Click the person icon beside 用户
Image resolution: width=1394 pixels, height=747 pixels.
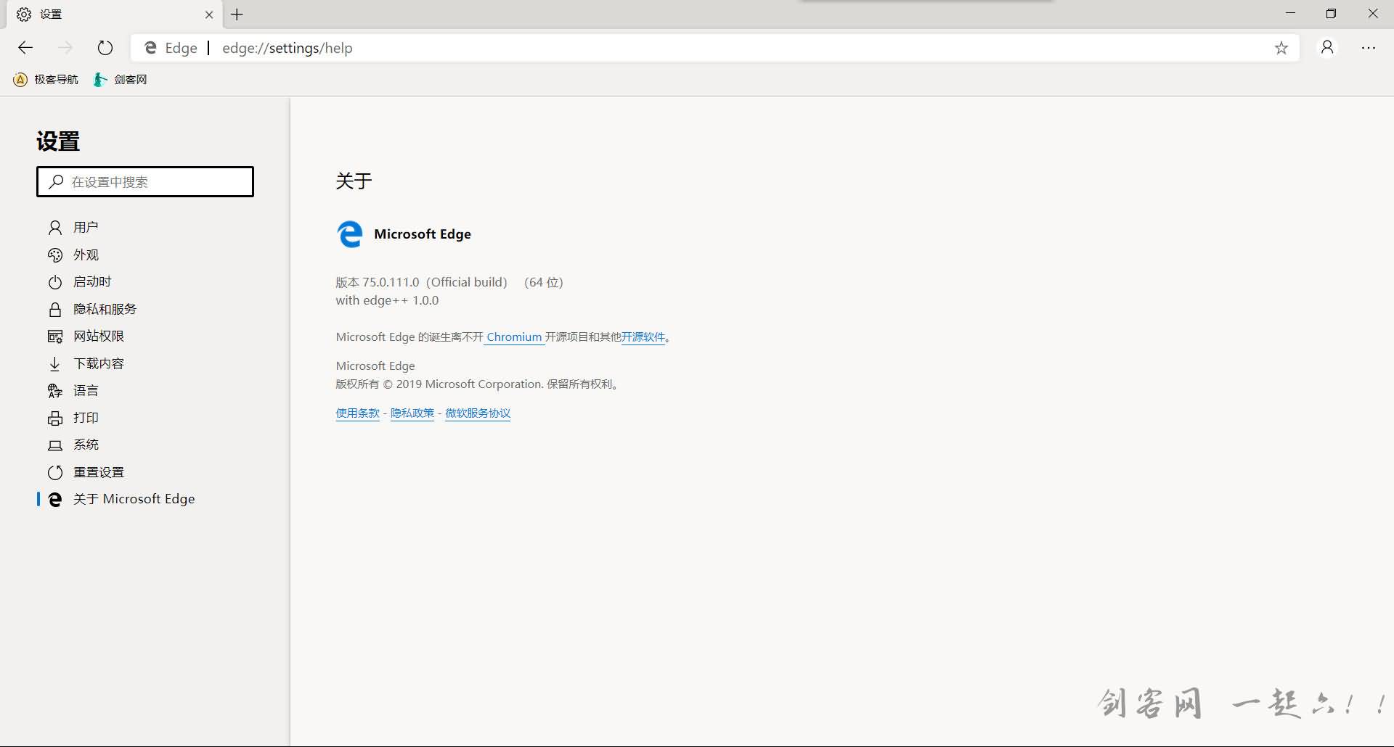tap(55, 228)
